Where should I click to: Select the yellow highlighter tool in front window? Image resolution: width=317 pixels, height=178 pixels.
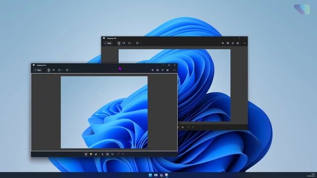click(x=91, y=154)
